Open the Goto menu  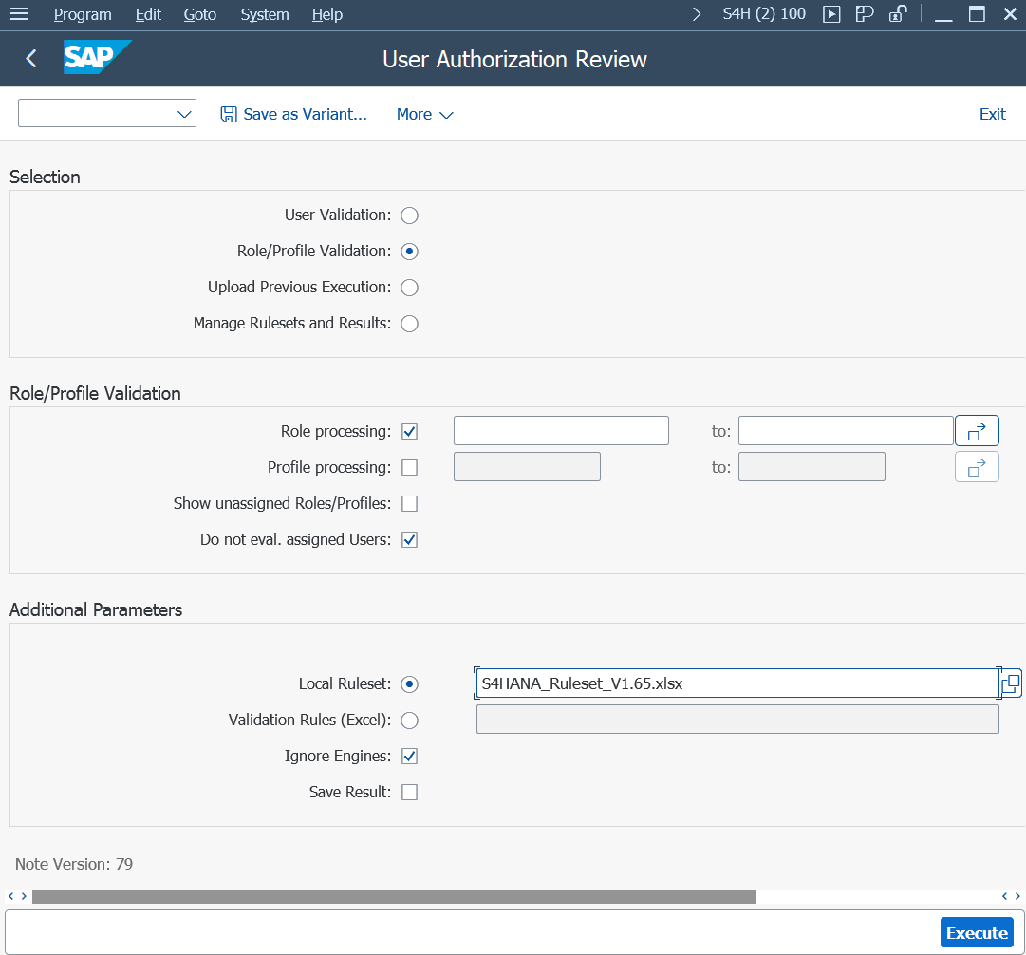tap(199, 14)
